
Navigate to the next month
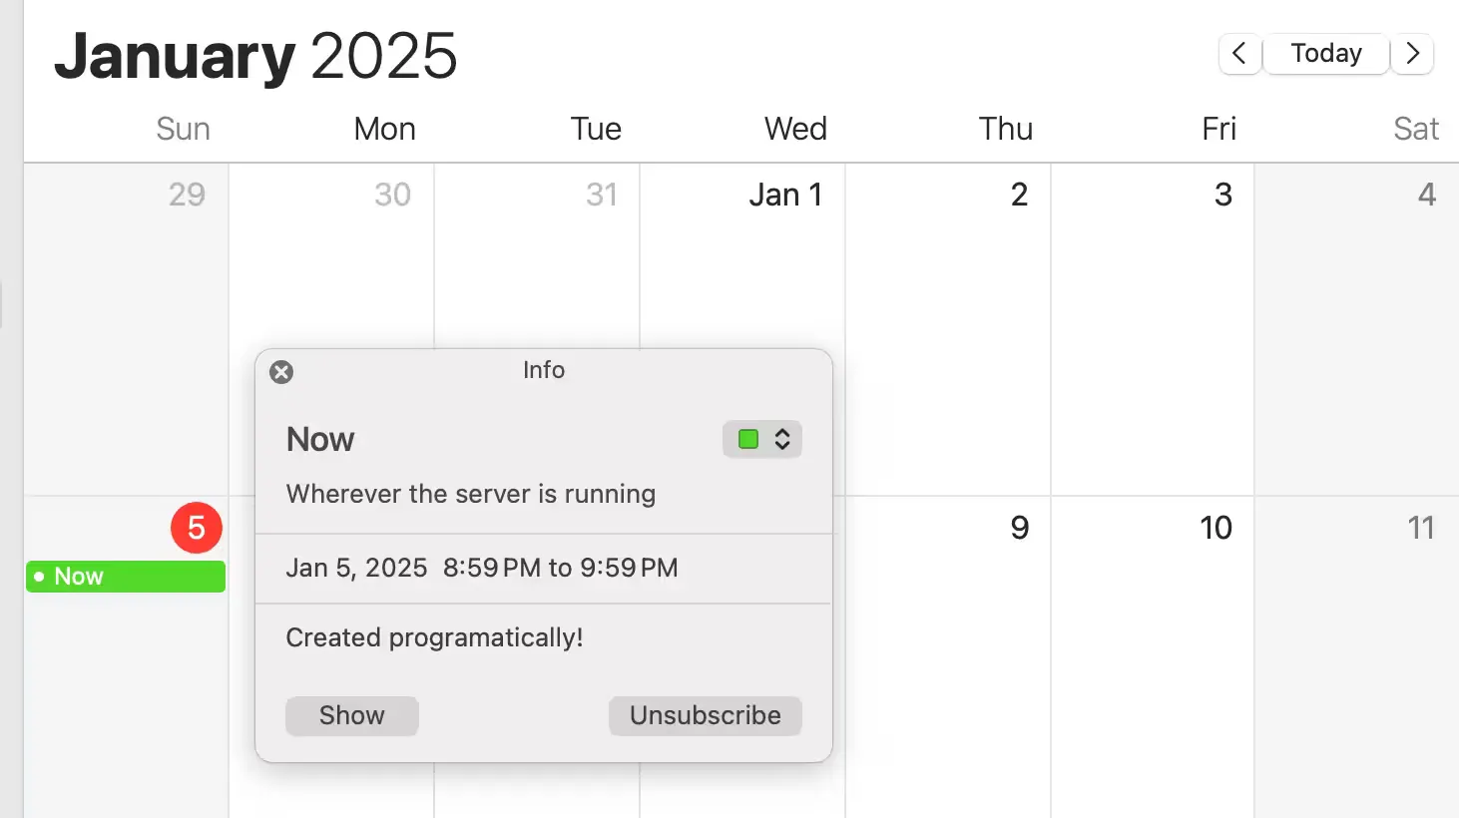coord(1413,54)
